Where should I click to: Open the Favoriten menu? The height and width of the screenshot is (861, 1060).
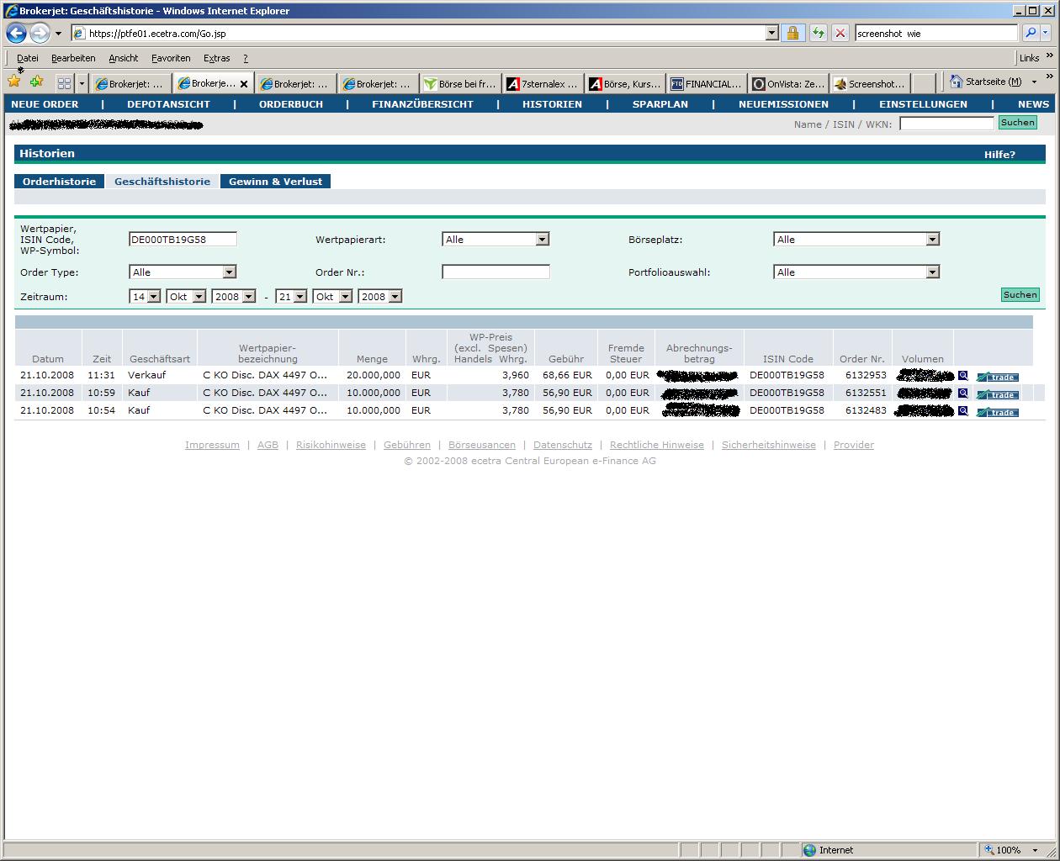171,58
